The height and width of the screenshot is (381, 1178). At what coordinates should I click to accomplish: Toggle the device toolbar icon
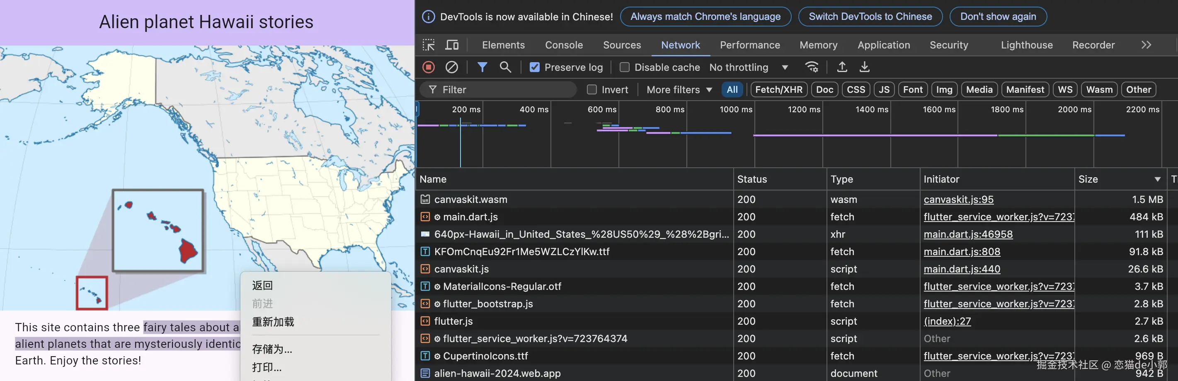coord(452,45)
